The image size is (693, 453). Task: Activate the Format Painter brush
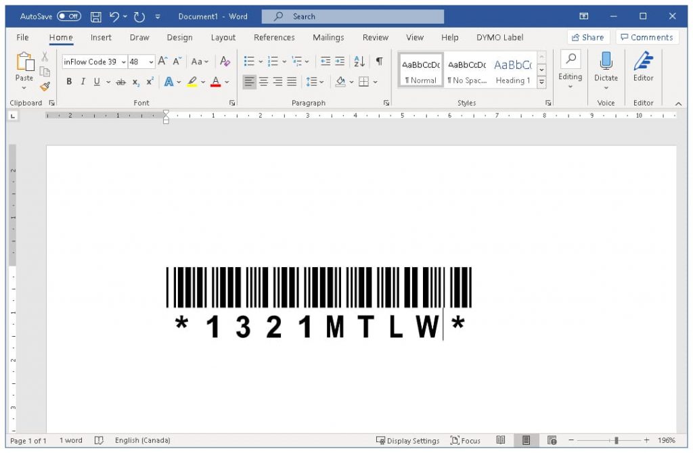click(x=45, y=86)
